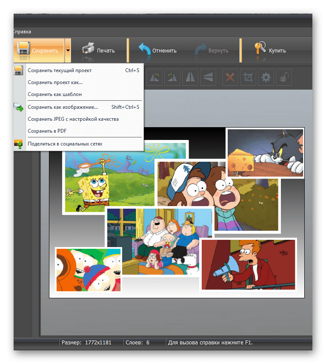Click the Вернуть redo button

(x=212, y=50)
